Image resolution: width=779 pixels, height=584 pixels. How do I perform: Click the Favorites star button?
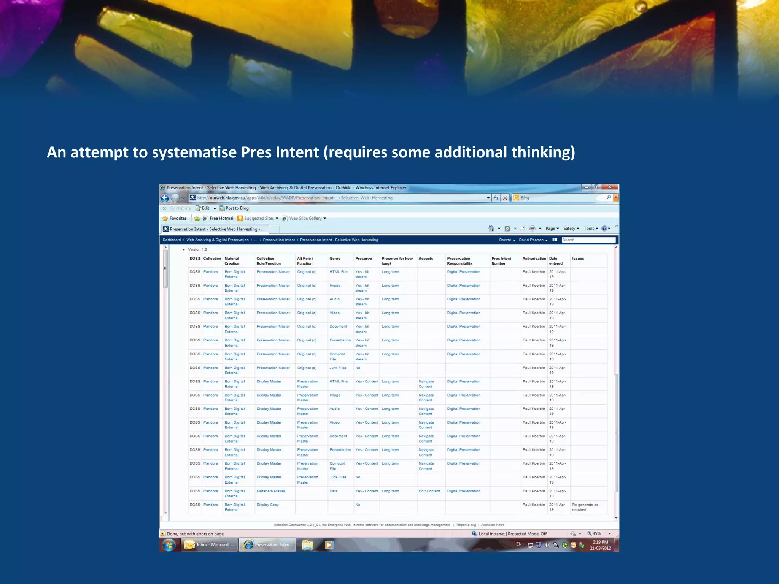tap(175, 218)
